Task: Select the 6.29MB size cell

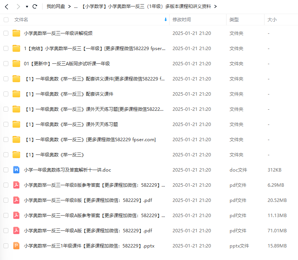Action: tap(276, 185)
